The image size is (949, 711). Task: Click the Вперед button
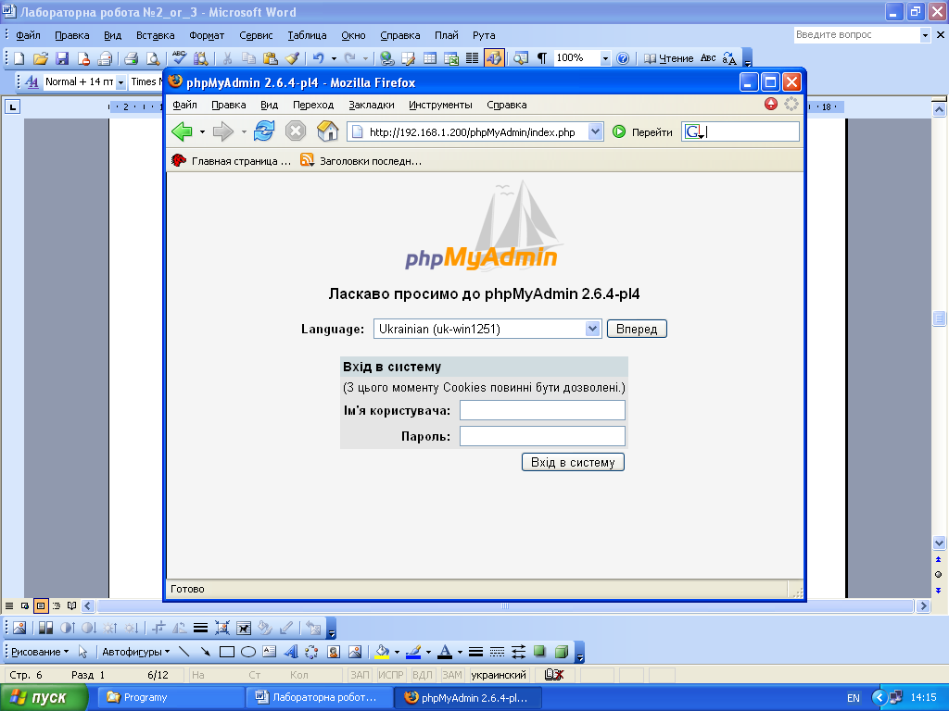637,329
